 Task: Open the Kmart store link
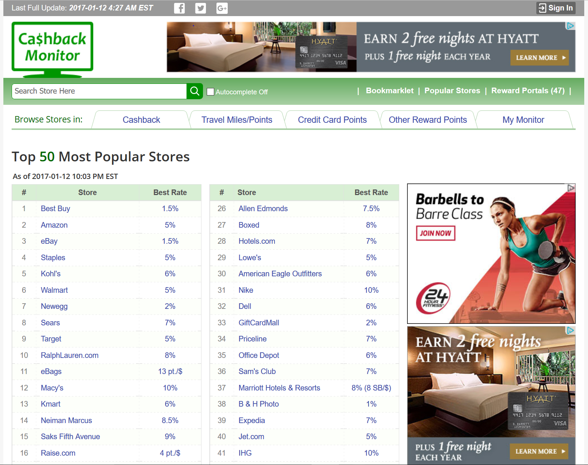[x=51, y=404]
